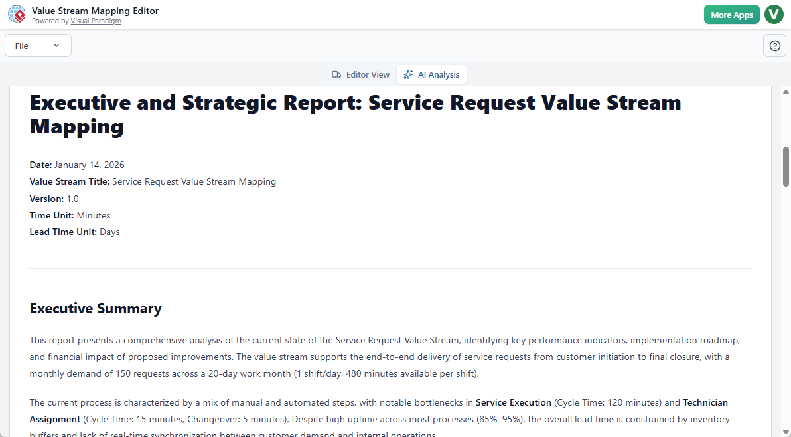Click the report title text
The height and width of the screenshot is (437, 791).
click(355, 114)
